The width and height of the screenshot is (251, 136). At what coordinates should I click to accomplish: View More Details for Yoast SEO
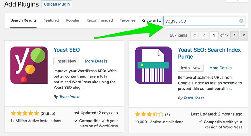96,61
